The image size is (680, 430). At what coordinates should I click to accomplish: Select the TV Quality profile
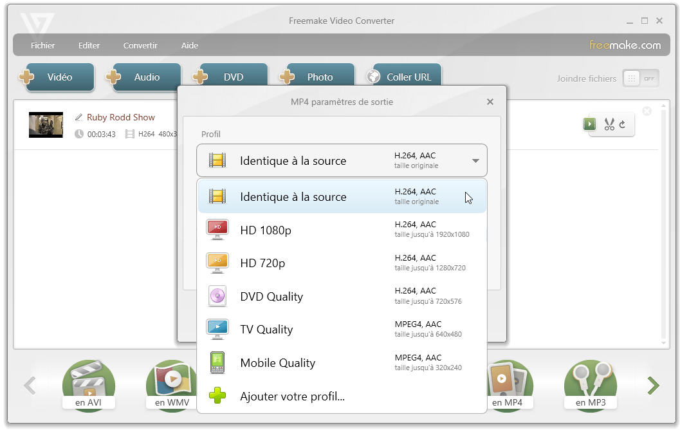click(342, 330)
